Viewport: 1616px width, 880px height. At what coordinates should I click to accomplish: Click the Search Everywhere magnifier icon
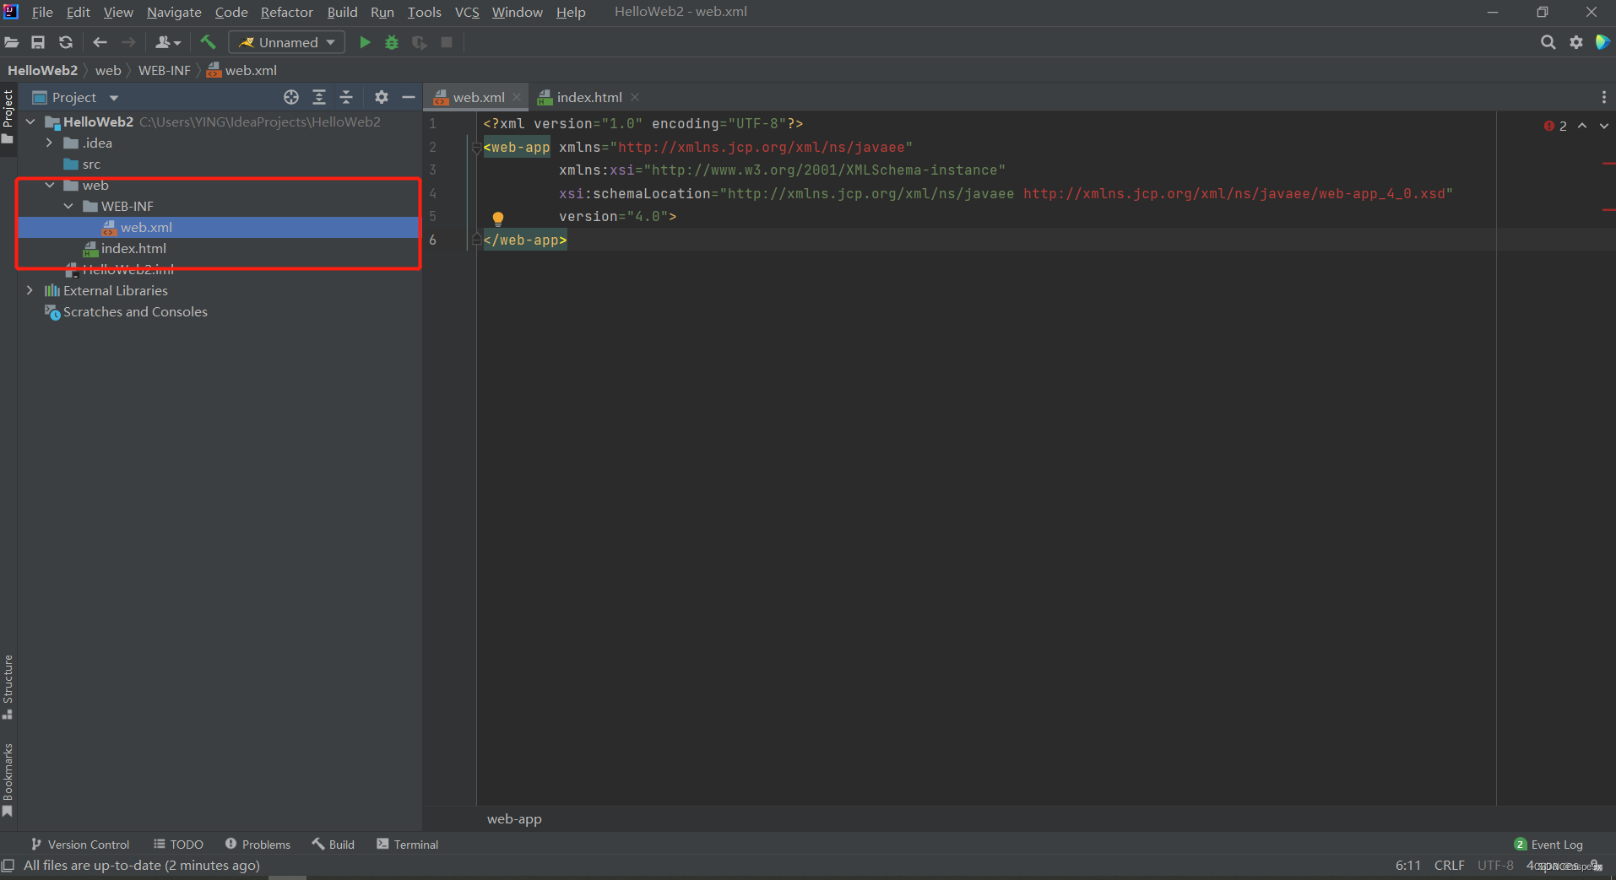pos(1548,42)
